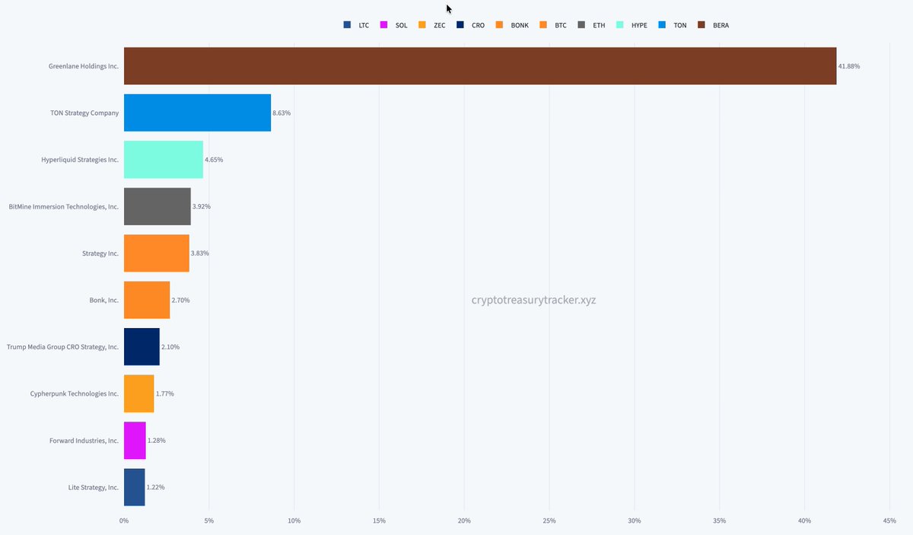Click the 41.88% value label
The image size is (913, 535).
pos(848,66)
